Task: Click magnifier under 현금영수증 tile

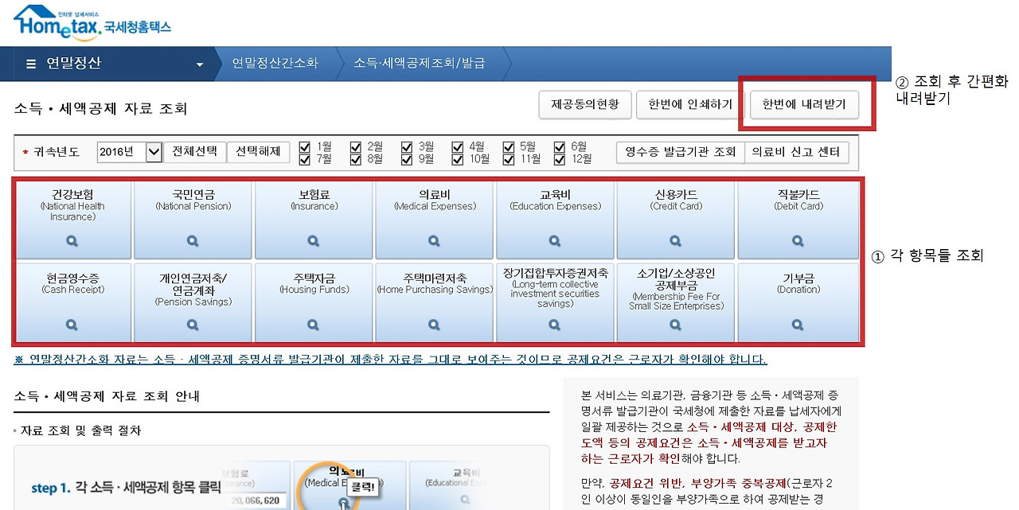Action: (72, 325)
